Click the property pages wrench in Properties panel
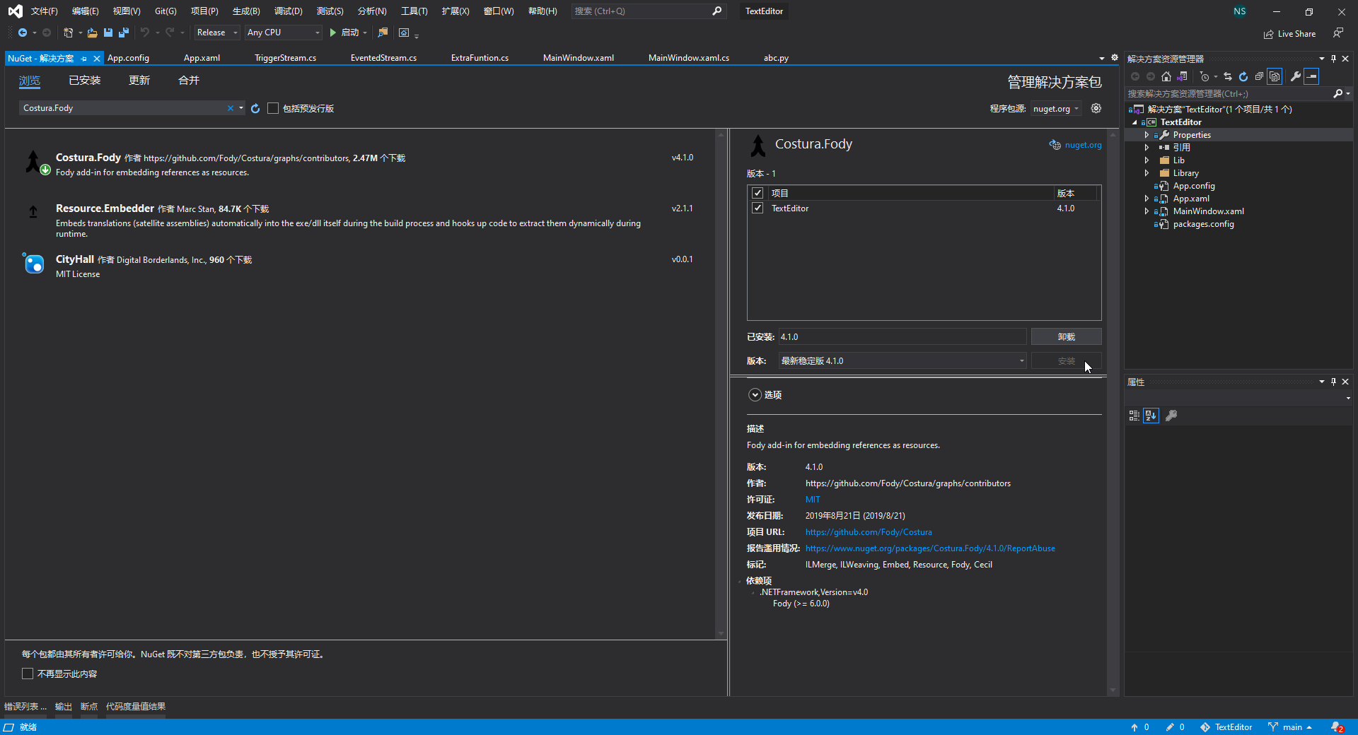Viewport: 1358px width, 735px height. pyautogui.click(x=1171, y=416)
